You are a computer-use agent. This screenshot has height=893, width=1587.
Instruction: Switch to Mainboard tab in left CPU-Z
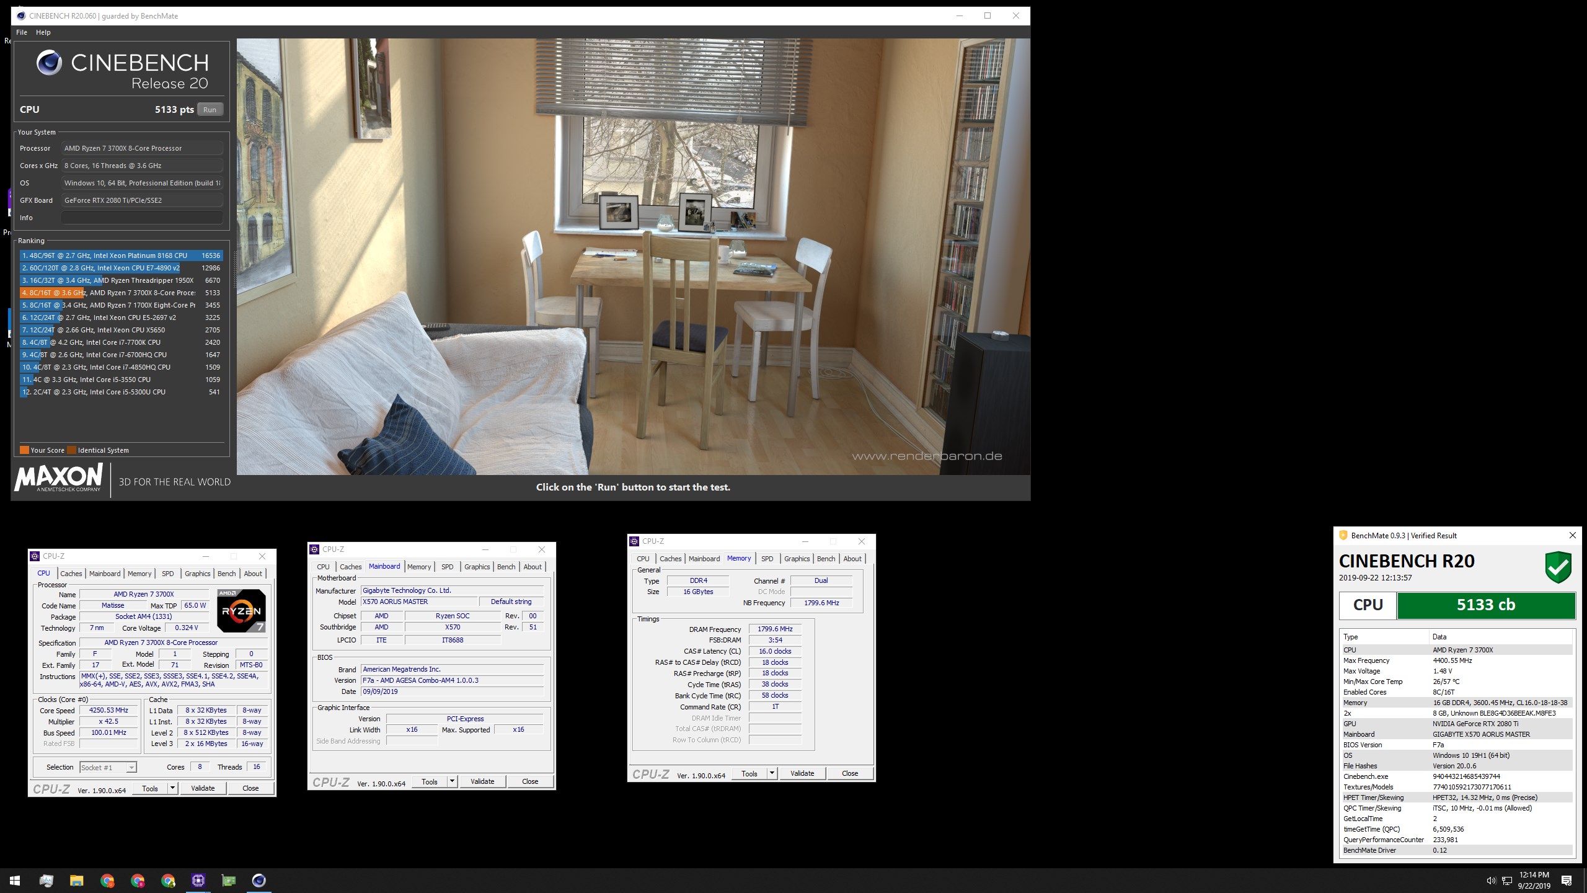(105, 574)
